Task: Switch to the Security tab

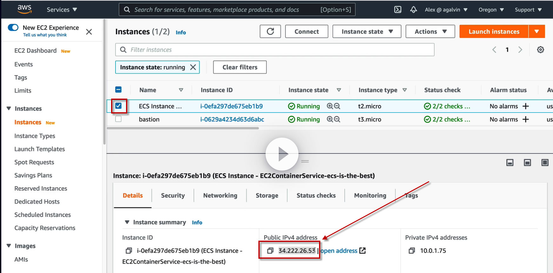Action: (173, 196)
